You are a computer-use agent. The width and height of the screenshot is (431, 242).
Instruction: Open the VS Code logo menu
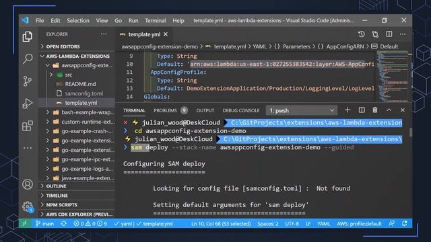pyautogui.click(x=25, y=20)
